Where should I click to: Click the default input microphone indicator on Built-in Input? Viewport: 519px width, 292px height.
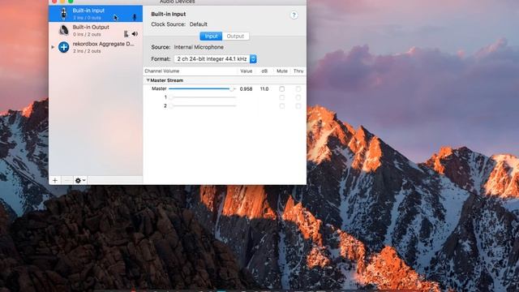135,17
